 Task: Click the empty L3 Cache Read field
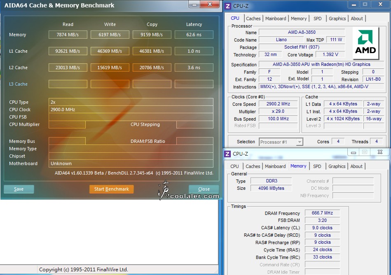pos(68,84)
